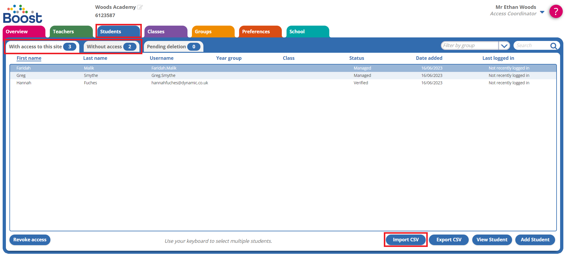Sort the table by First name
This screenshot has width=566, height=254.
pos(29,58)
